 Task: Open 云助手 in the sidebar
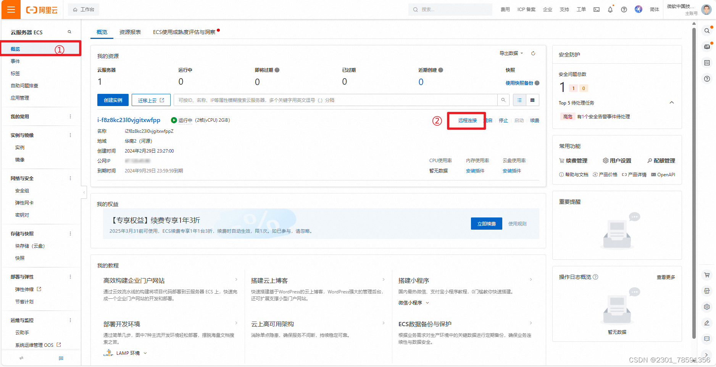pyautogui.click(x=22, y=333)
